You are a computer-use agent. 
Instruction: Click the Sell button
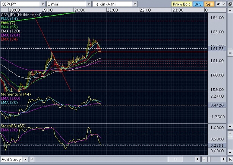209,4
